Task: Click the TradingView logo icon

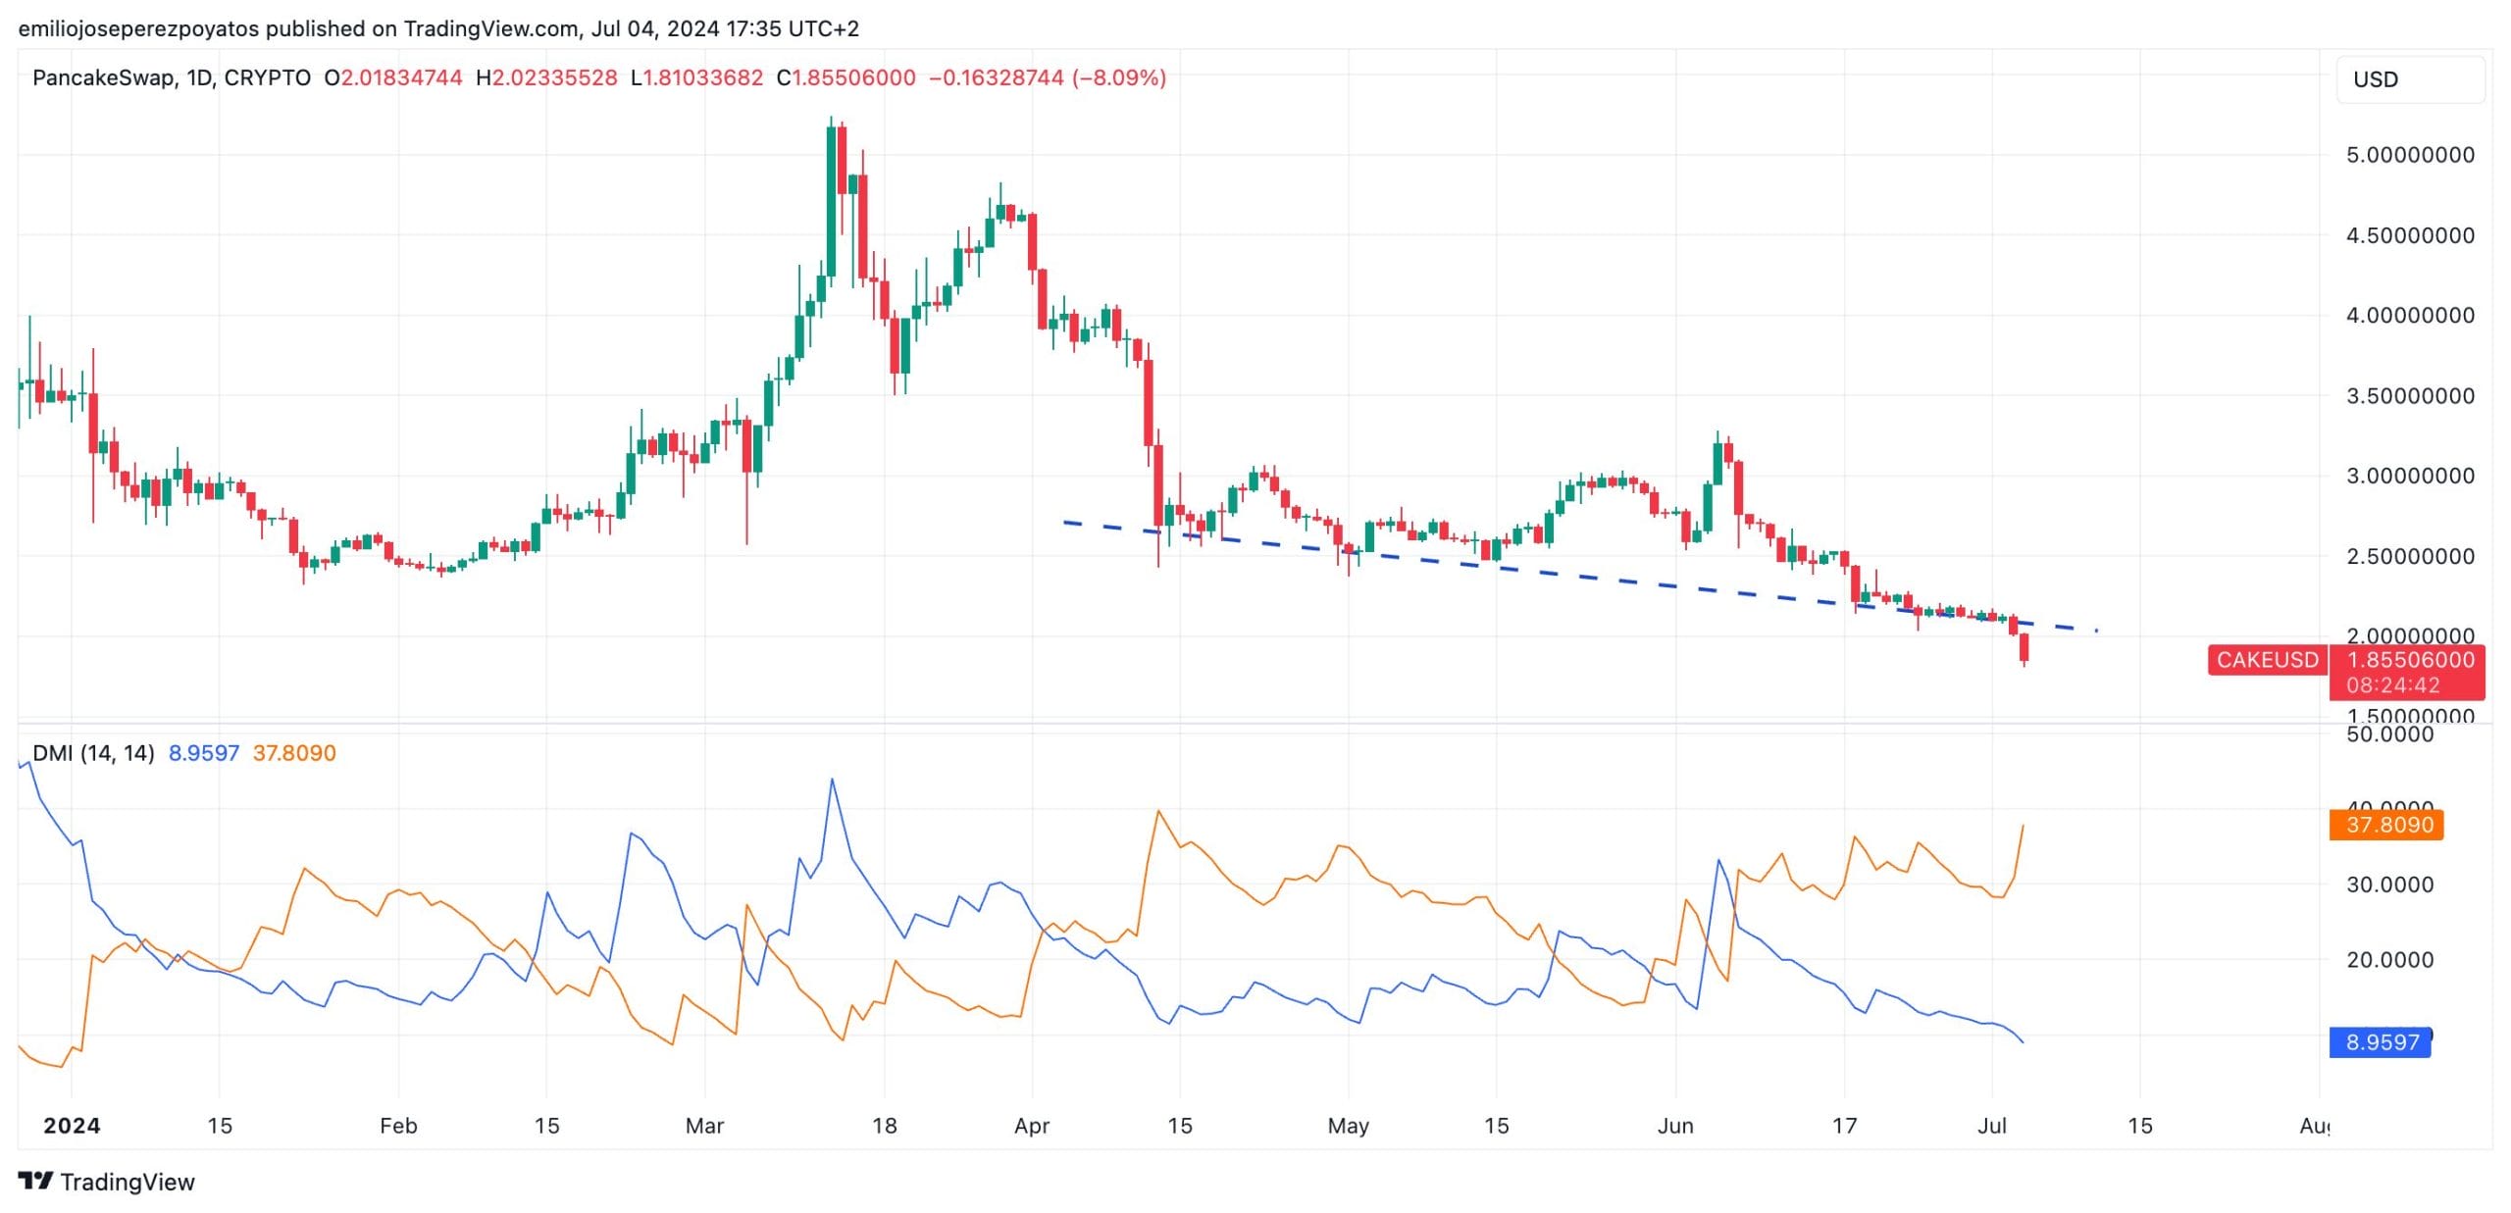Action: click(35, 1181)
